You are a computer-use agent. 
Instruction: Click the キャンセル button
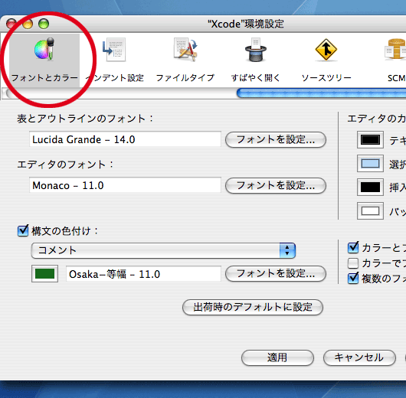tap(359, 358)
